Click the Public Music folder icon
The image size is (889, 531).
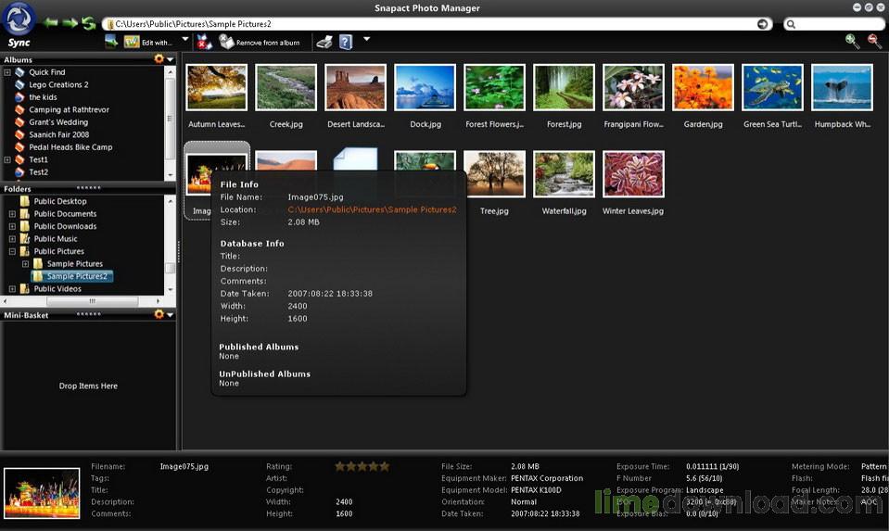pyautogui.click(x=24, y=238)
